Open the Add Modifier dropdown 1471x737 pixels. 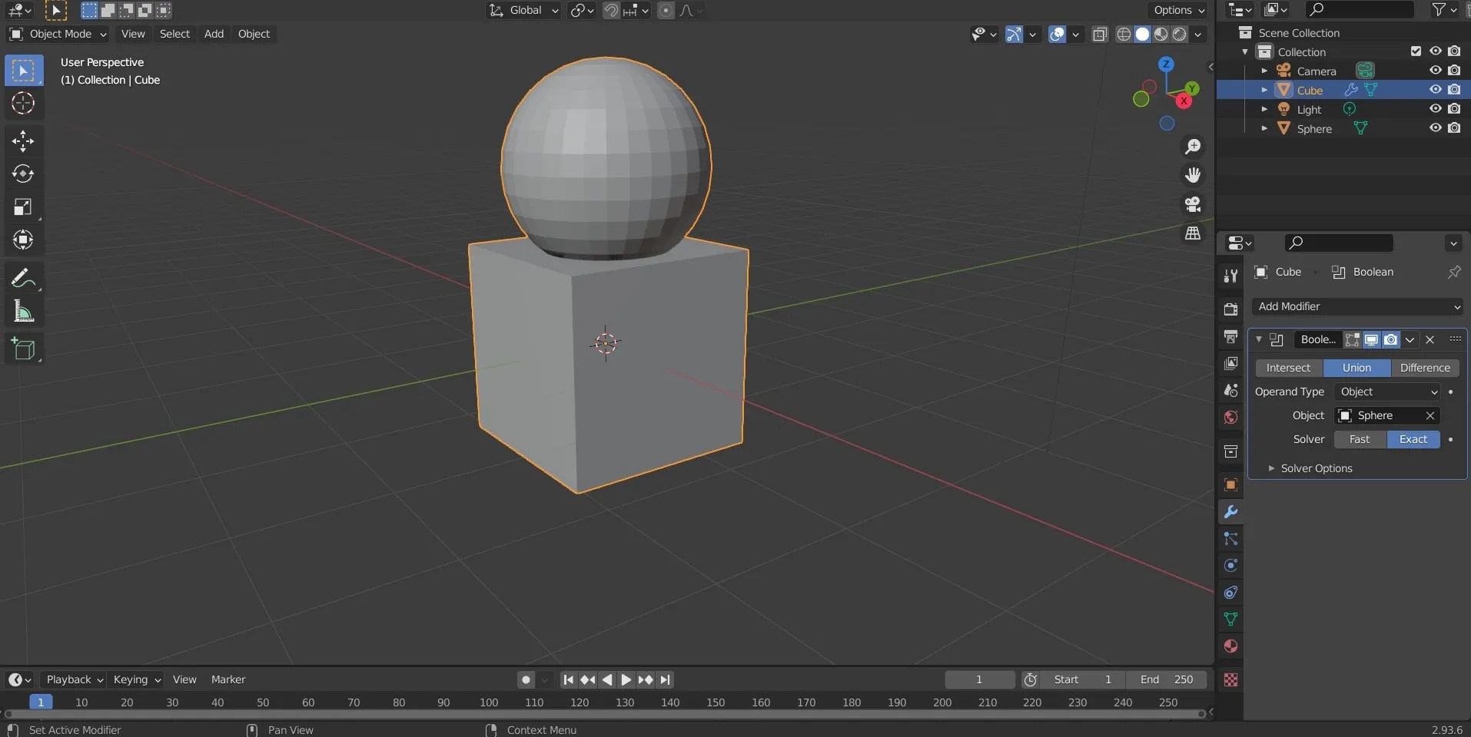click(x=1357, y=306)
